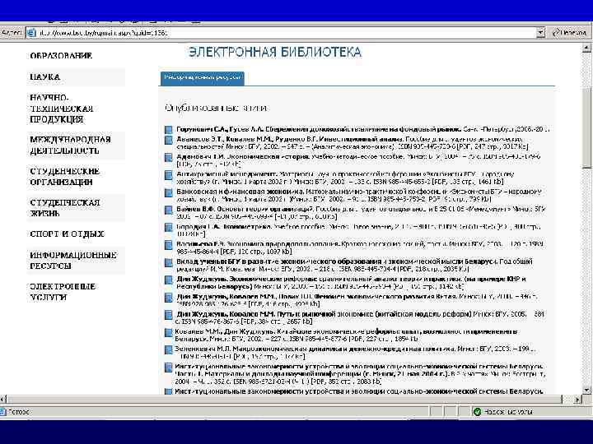This screenshot has width=593, height=444.
Task: Open СТУДЕНЧЕСКИЕ ОРГАНИЗАЦИИ section
Action: 65,177
